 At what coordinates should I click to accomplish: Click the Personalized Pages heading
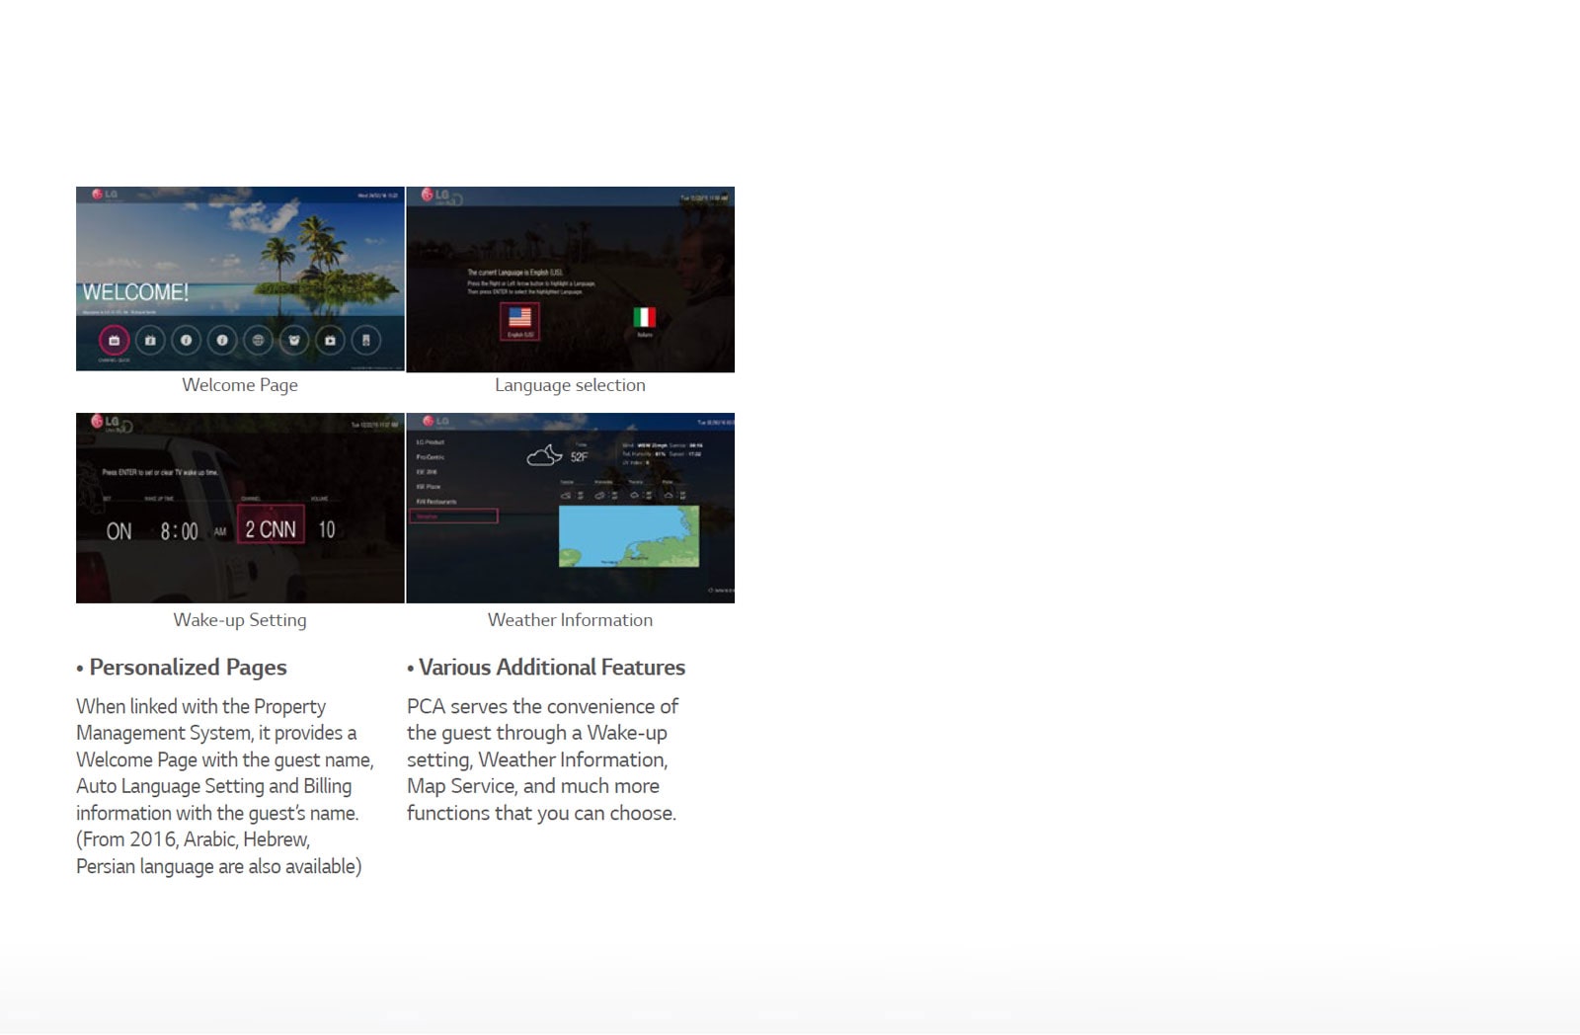pos(188,668)
